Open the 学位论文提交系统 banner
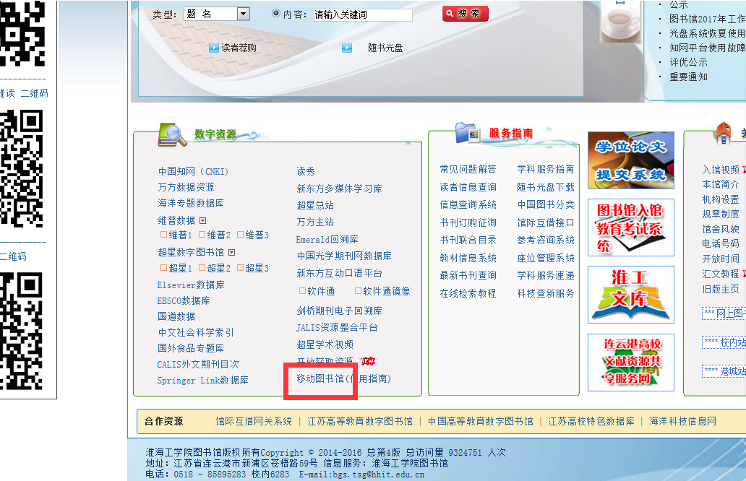This screenshot has height=481, width=746. click(x=630, y=160)
